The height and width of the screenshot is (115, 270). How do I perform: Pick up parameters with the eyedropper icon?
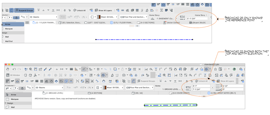tap(46, 69)
